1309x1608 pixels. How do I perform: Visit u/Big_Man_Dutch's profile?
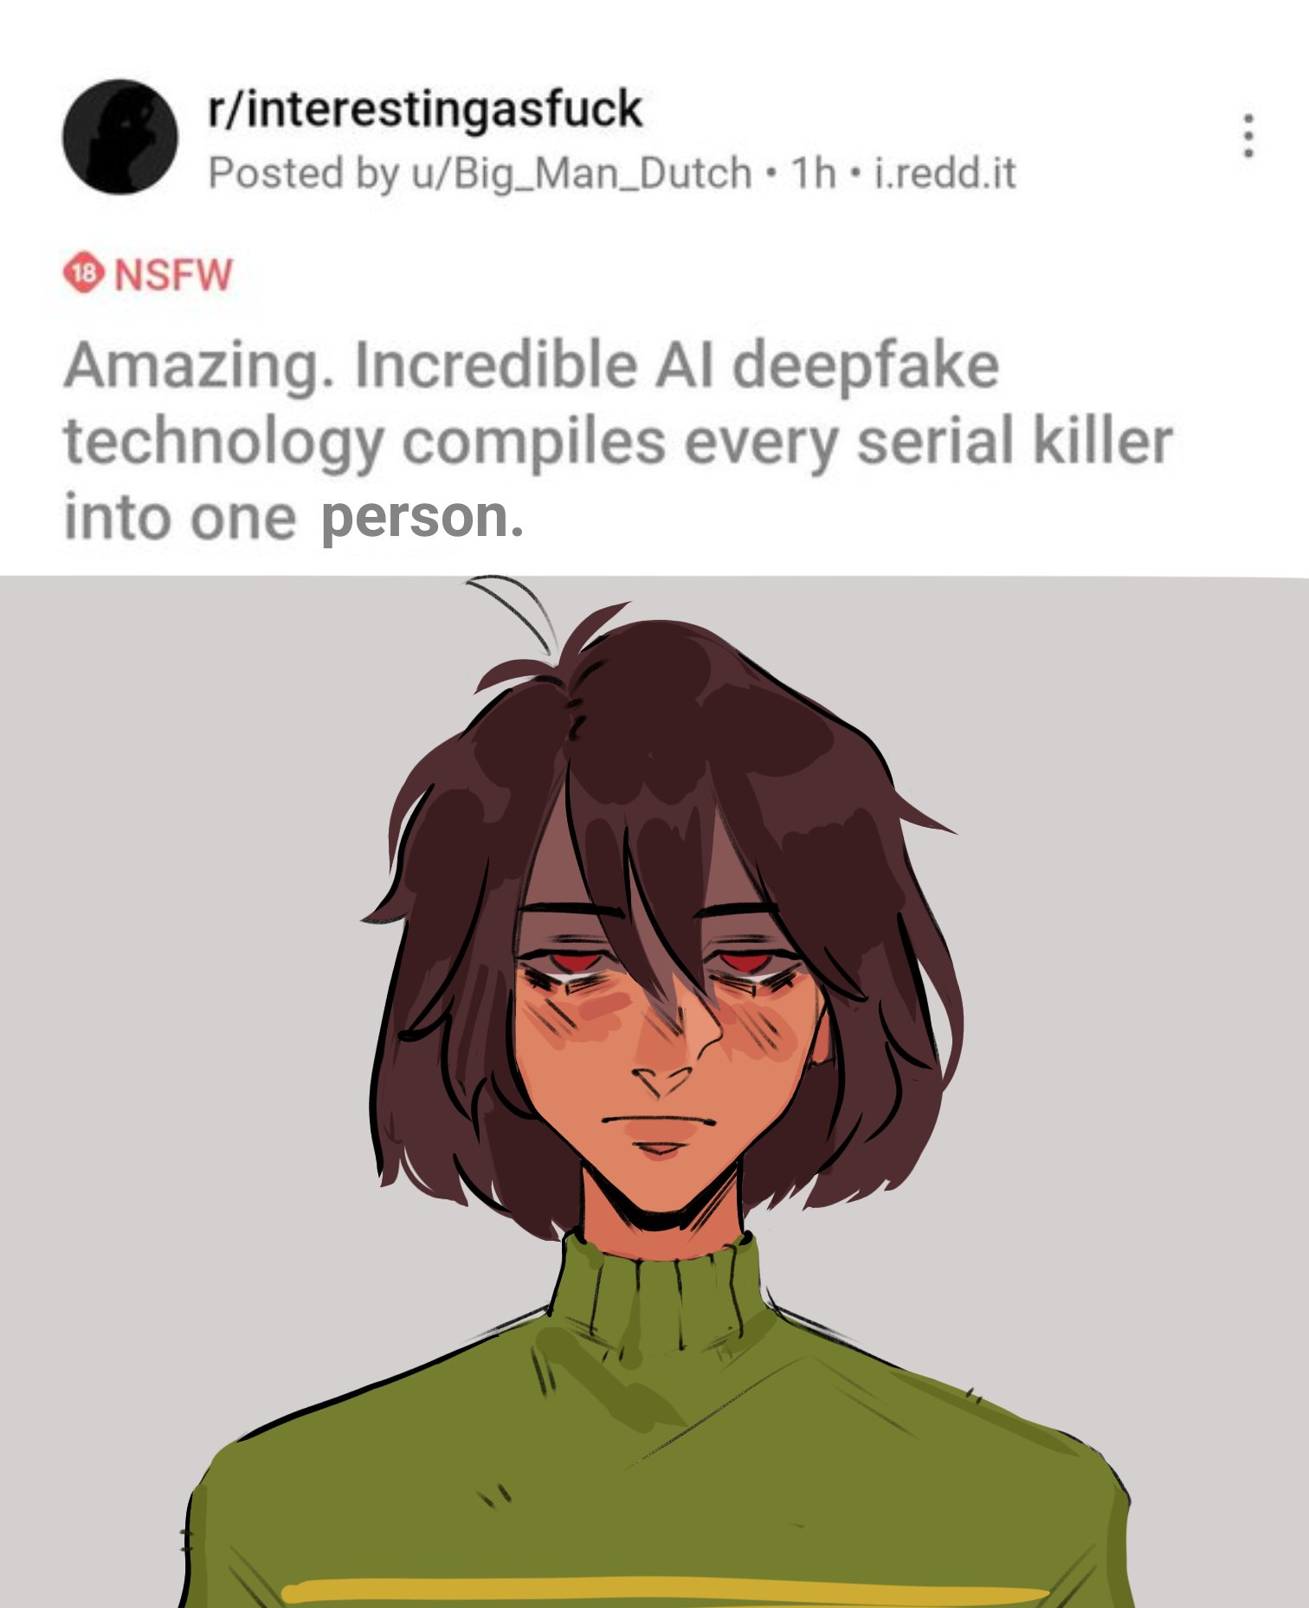581,172
